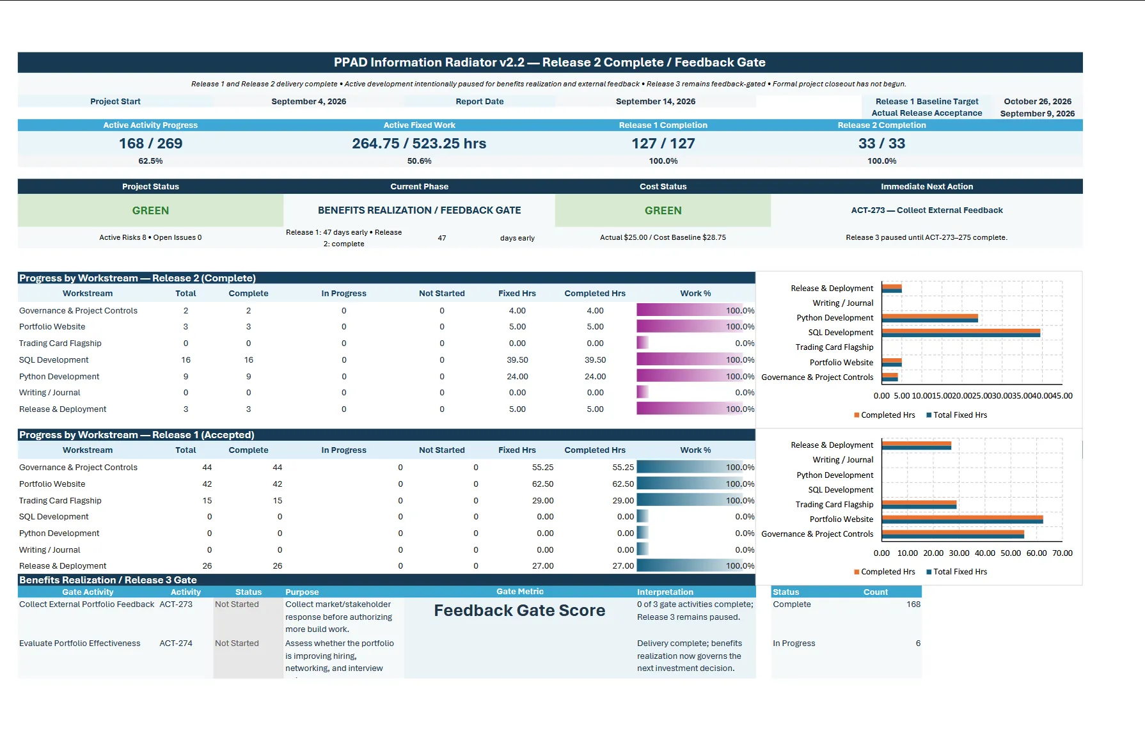This screenshot has width=1145, height=742.
Task: Select Collect External Portfolio Feedback gate activity
Action: pos(86,604)
